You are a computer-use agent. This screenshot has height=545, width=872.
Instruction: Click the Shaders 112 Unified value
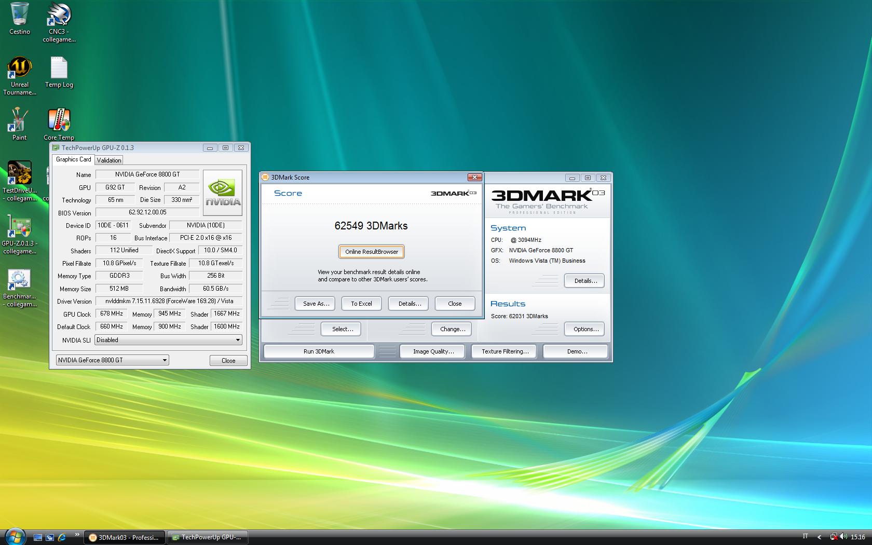tap(124, 250)
